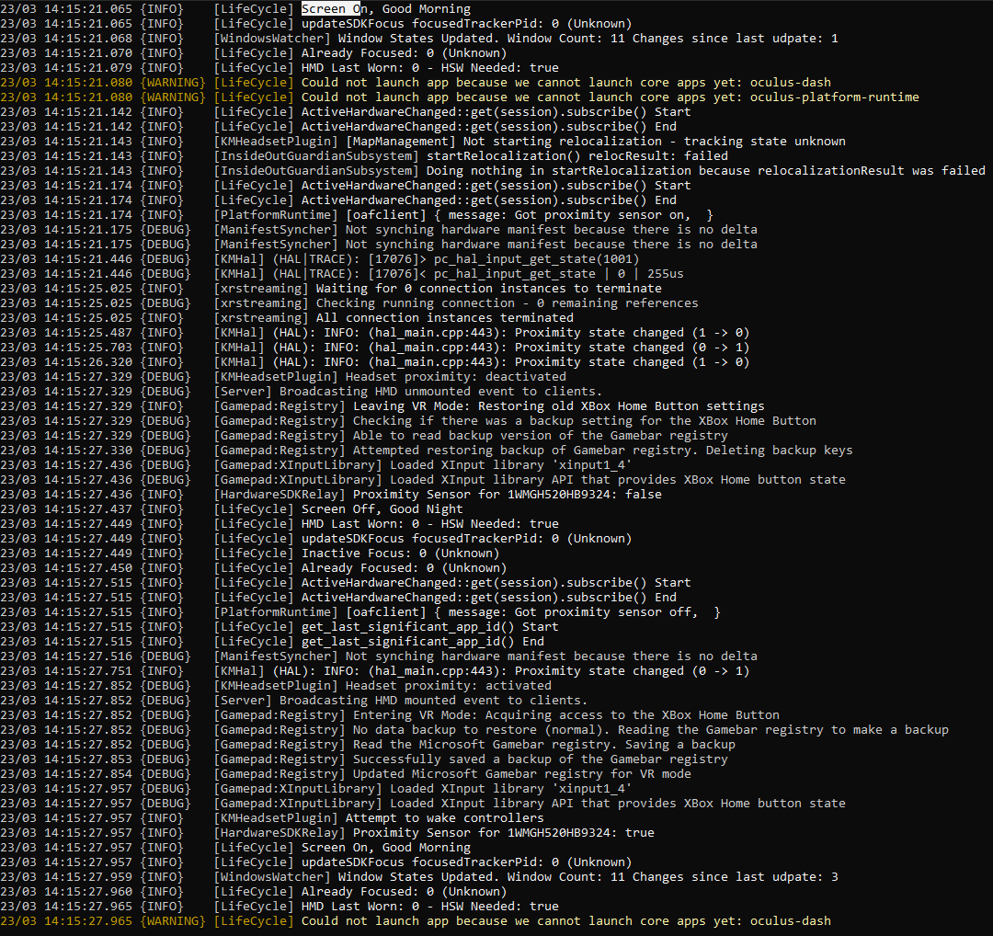Select the WindowsWatcher line ending 'udpate: 1'
This screenshot has width=993, height=936.
pos(419,38)
